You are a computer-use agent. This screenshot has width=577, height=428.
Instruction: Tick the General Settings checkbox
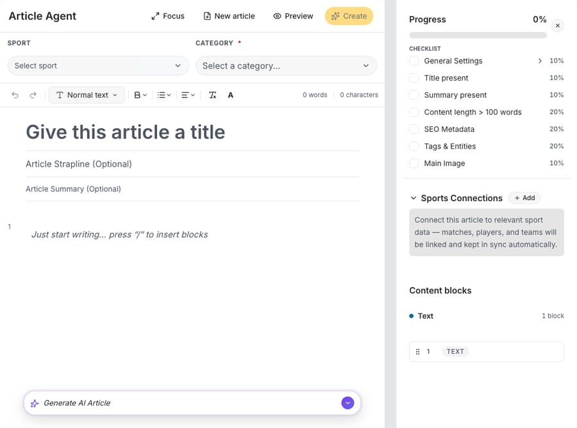pos(414,61)
